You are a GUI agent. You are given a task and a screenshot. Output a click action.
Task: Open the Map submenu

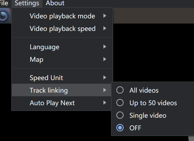(x=62, y=59)
